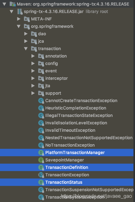This screenshot has width=135, height=202.
Task: Expand the interceptor package arrow
Action: click(x=33, y=78)
